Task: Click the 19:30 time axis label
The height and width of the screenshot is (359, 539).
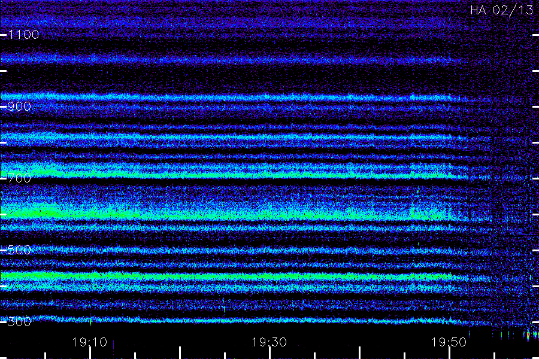Action: tap(269, 342)
